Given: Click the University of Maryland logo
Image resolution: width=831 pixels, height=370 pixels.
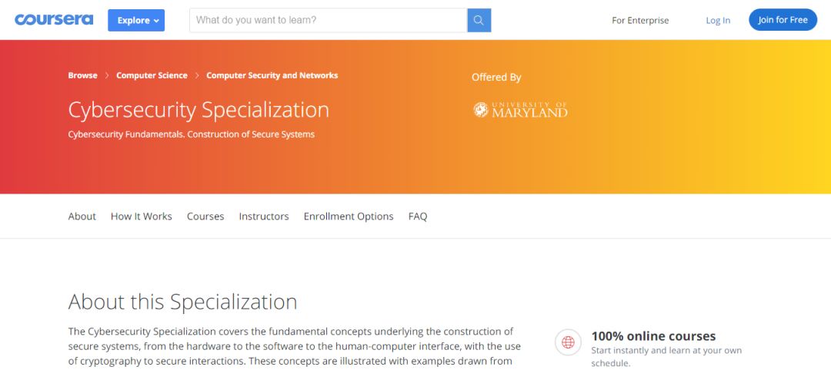Looking at the screenshot, I should [520, 110].
